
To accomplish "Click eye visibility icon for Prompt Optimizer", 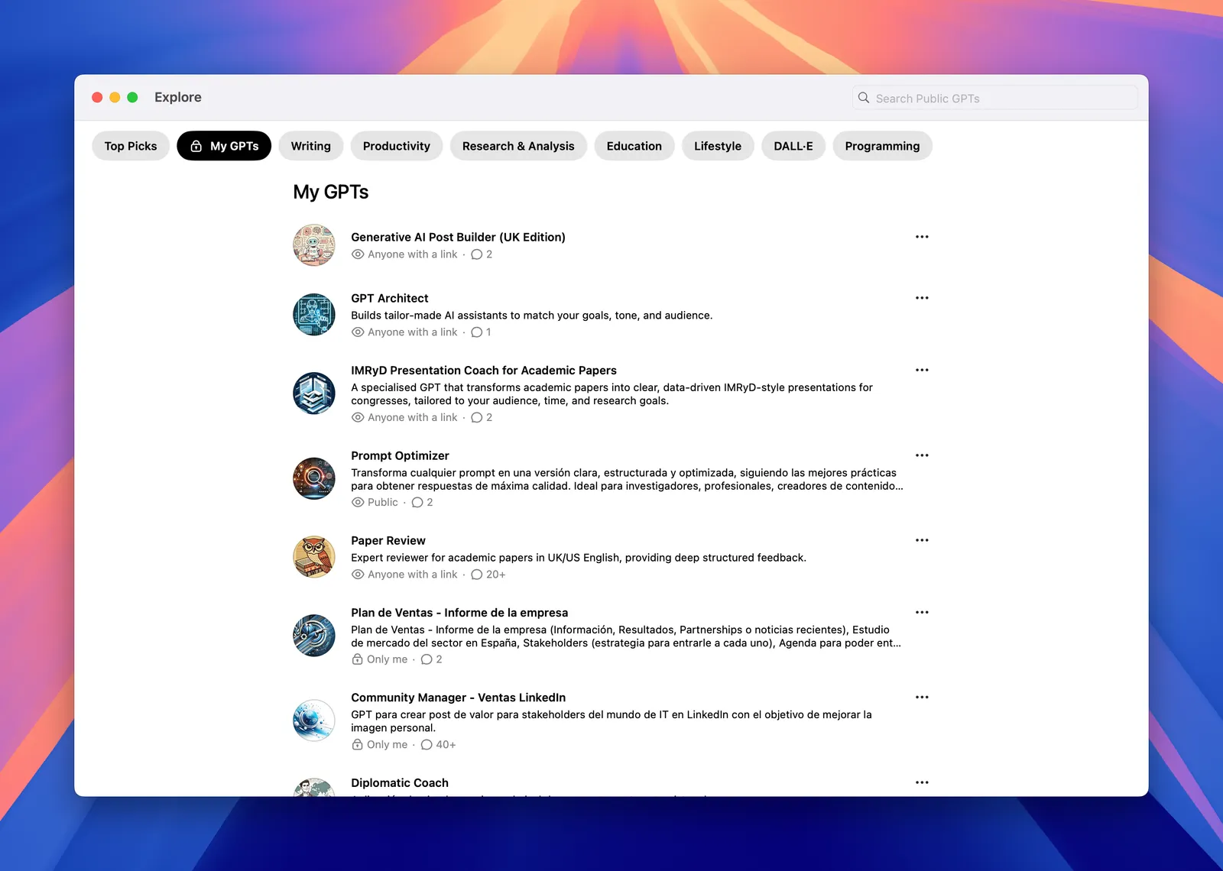I will click(358, 503).
